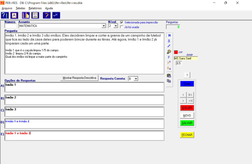Open the questions and answers toolbar icon
Viewport: 252px width, 164px height.
(x=5, y=15)
